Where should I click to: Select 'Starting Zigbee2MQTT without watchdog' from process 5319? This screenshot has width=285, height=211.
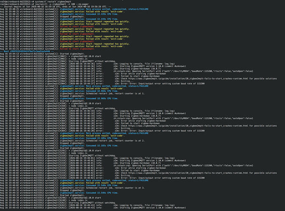pos(92,156)
